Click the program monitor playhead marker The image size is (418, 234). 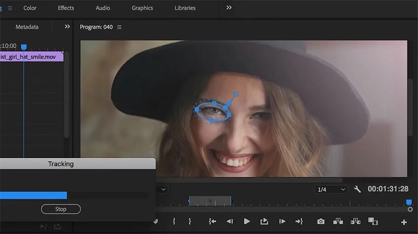tap(409, 202)
